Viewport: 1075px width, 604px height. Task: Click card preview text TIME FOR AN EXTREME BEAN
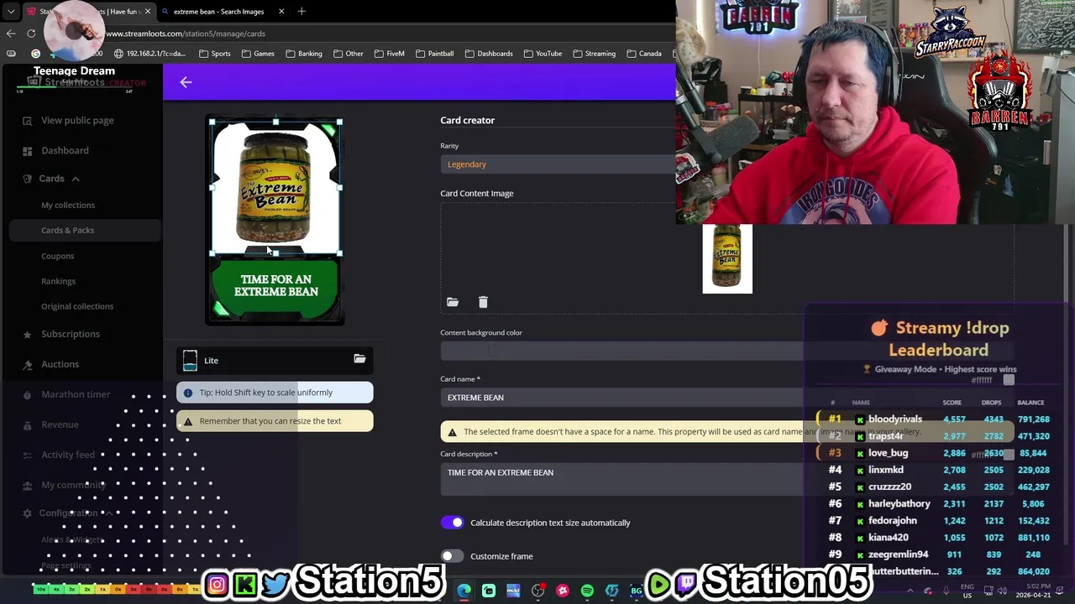click(x=275, y=285)
